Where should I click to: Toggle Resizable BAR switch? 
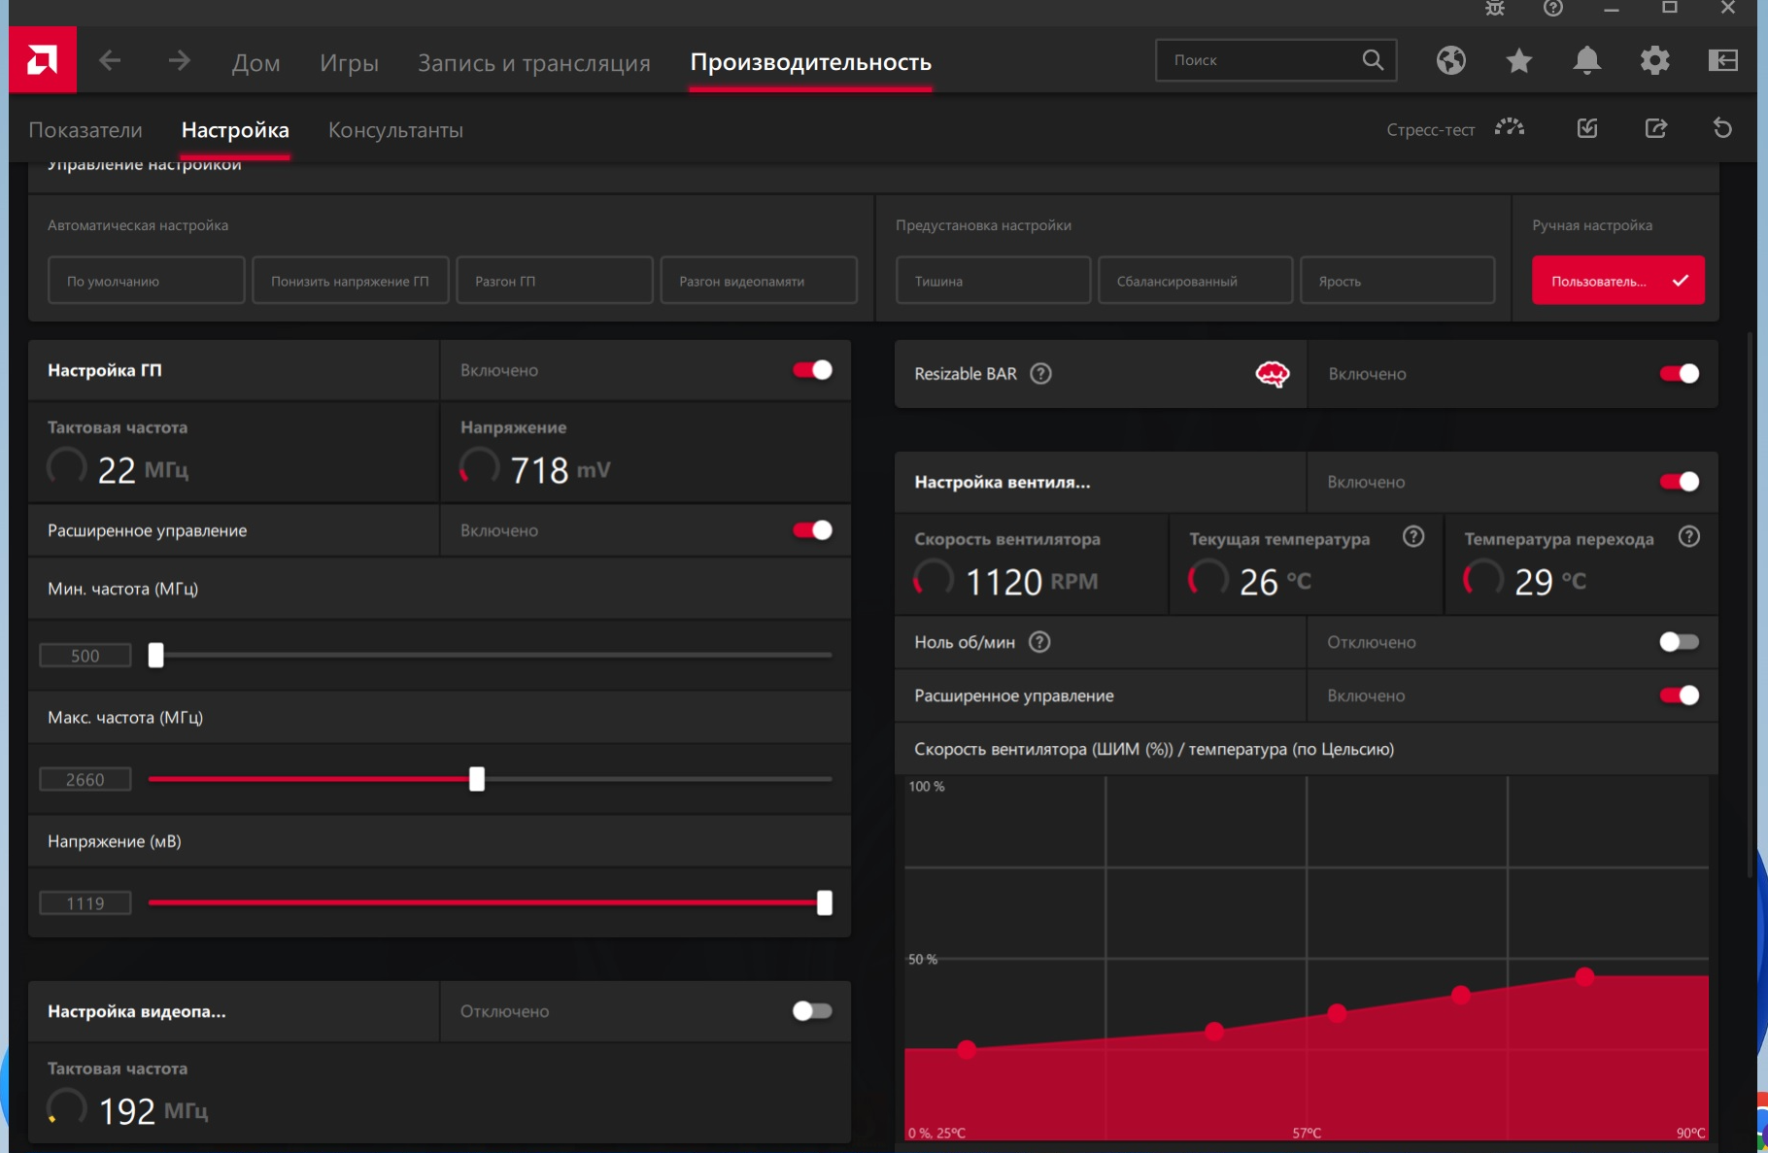(1679, 374)
